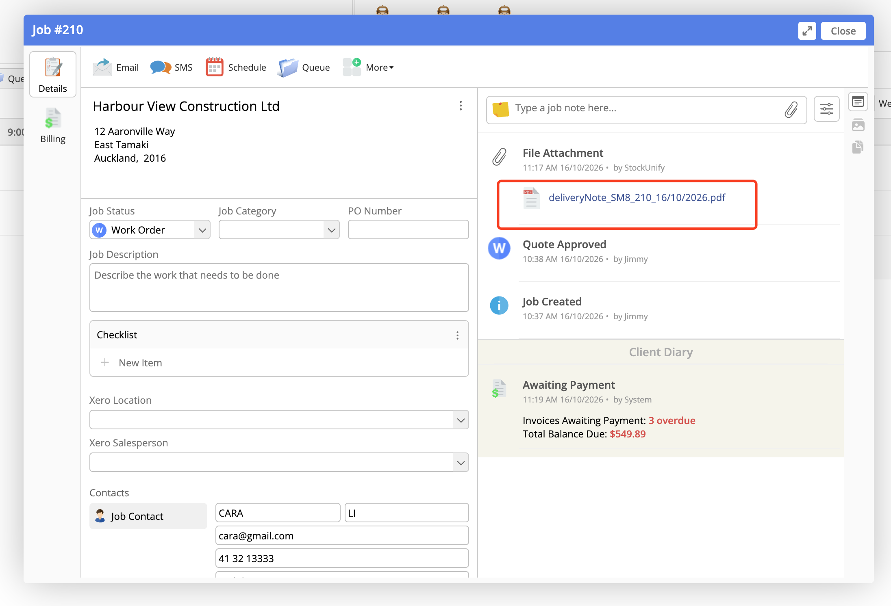This screenshot has width=891, height=606.
Task: Edit the last name field LI
Action: pyautogui.click(x=406, y=513)
